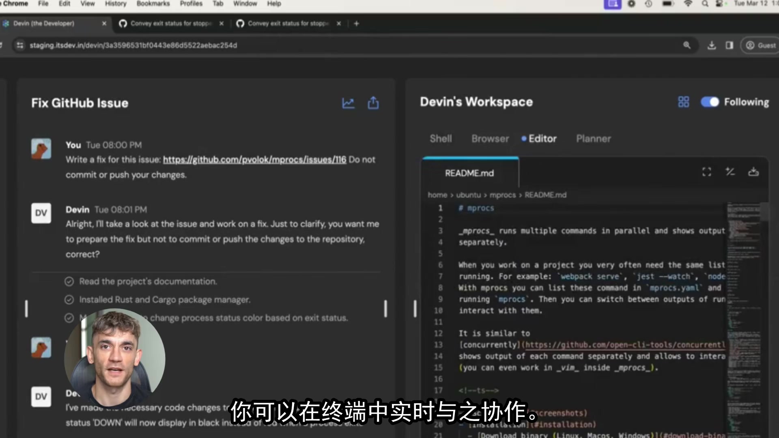The width and height of the screenshot is (779, 438).
Task: Open the Browser workspace tab
Action: click(x=490, y=139)
